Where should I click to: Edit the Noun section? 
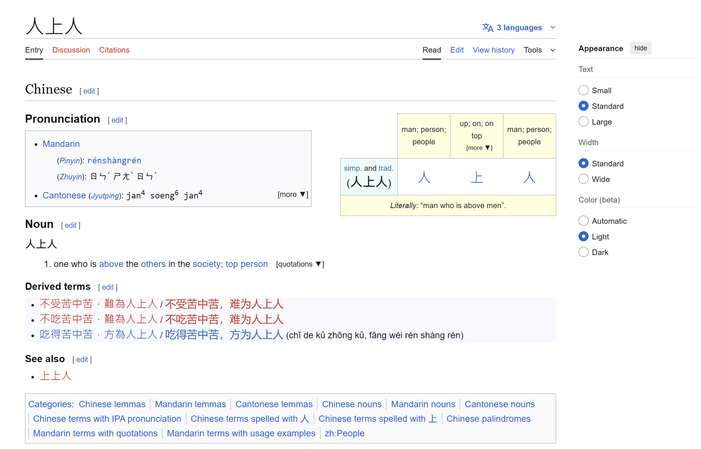click(x=71, y=225)
